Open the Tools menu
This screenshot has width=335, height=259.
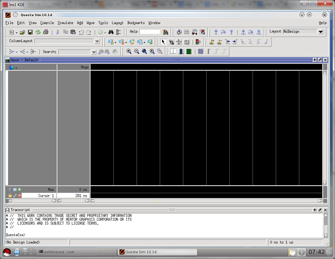click(103, 23)
